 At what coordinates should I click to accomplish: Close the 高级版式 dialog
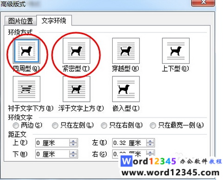[x=203, y=3]
